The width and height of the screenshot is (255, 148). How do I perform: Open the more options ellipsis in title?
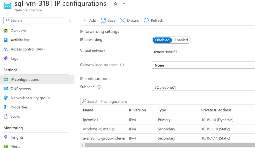pos(125,4)
